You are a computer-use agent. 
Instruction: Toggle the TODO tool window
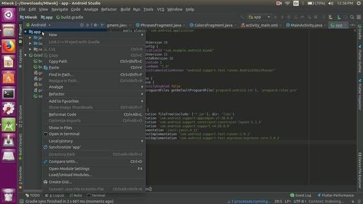tap(33, 195)
